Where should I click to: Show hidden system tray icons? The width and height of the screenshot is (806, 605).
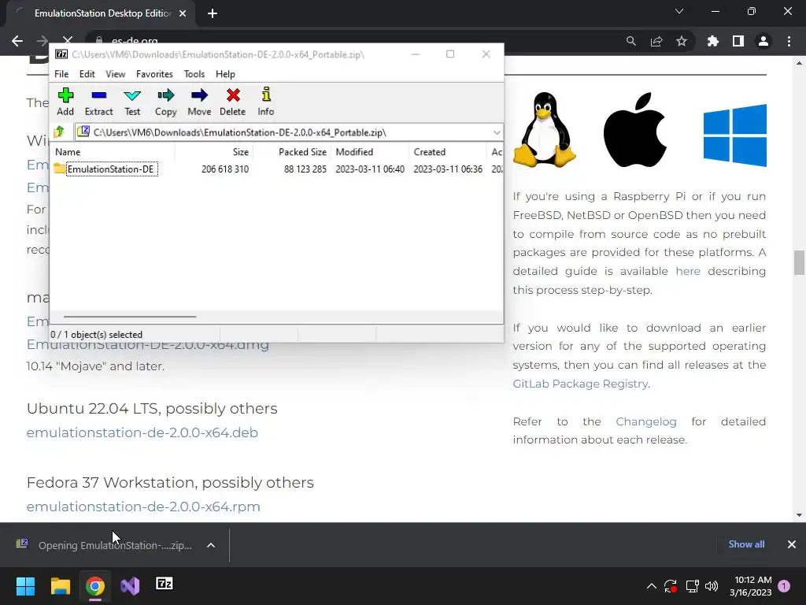coord(651,586)
